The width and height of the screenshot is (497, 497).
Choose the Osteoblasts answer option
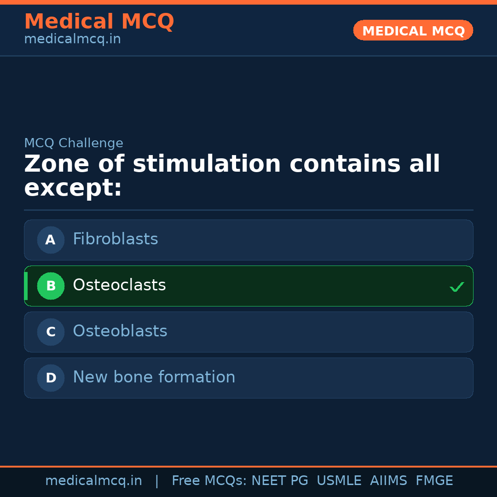coord(248,332)
